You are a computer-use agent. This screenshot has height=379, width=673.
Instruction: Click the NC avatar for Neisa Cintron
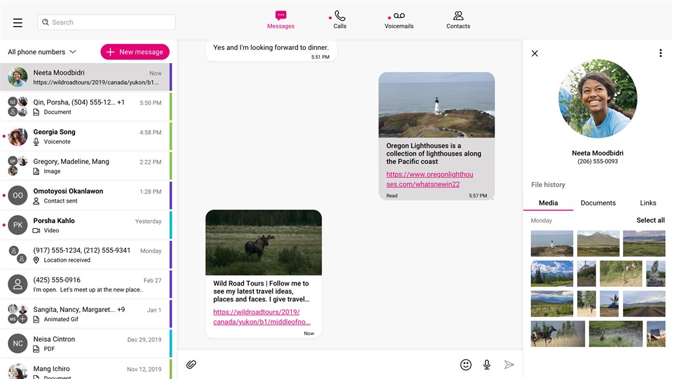(x=18, y=343)
